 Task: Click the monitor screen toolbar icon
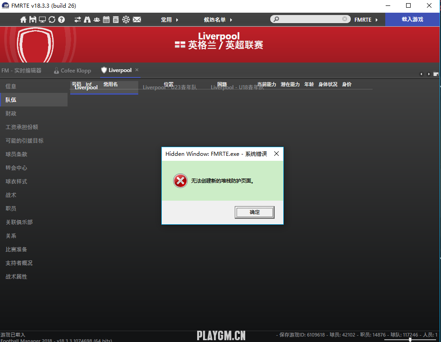tap(42, 19)
